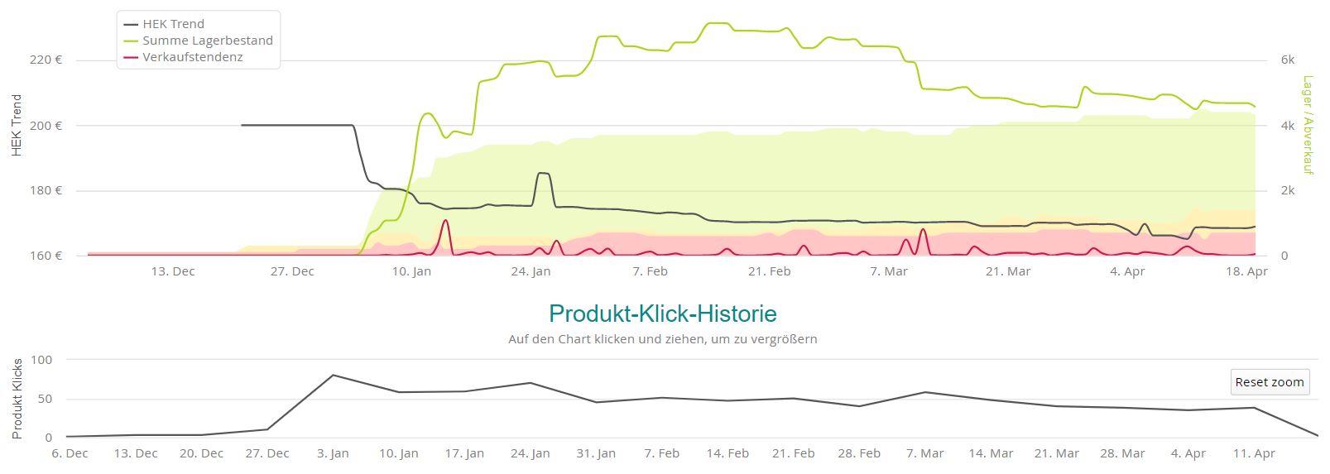The width and height of the screenshot is (1330, 474).
Task: Click the Reset zoom button
Action: [x=1269, y=381]
